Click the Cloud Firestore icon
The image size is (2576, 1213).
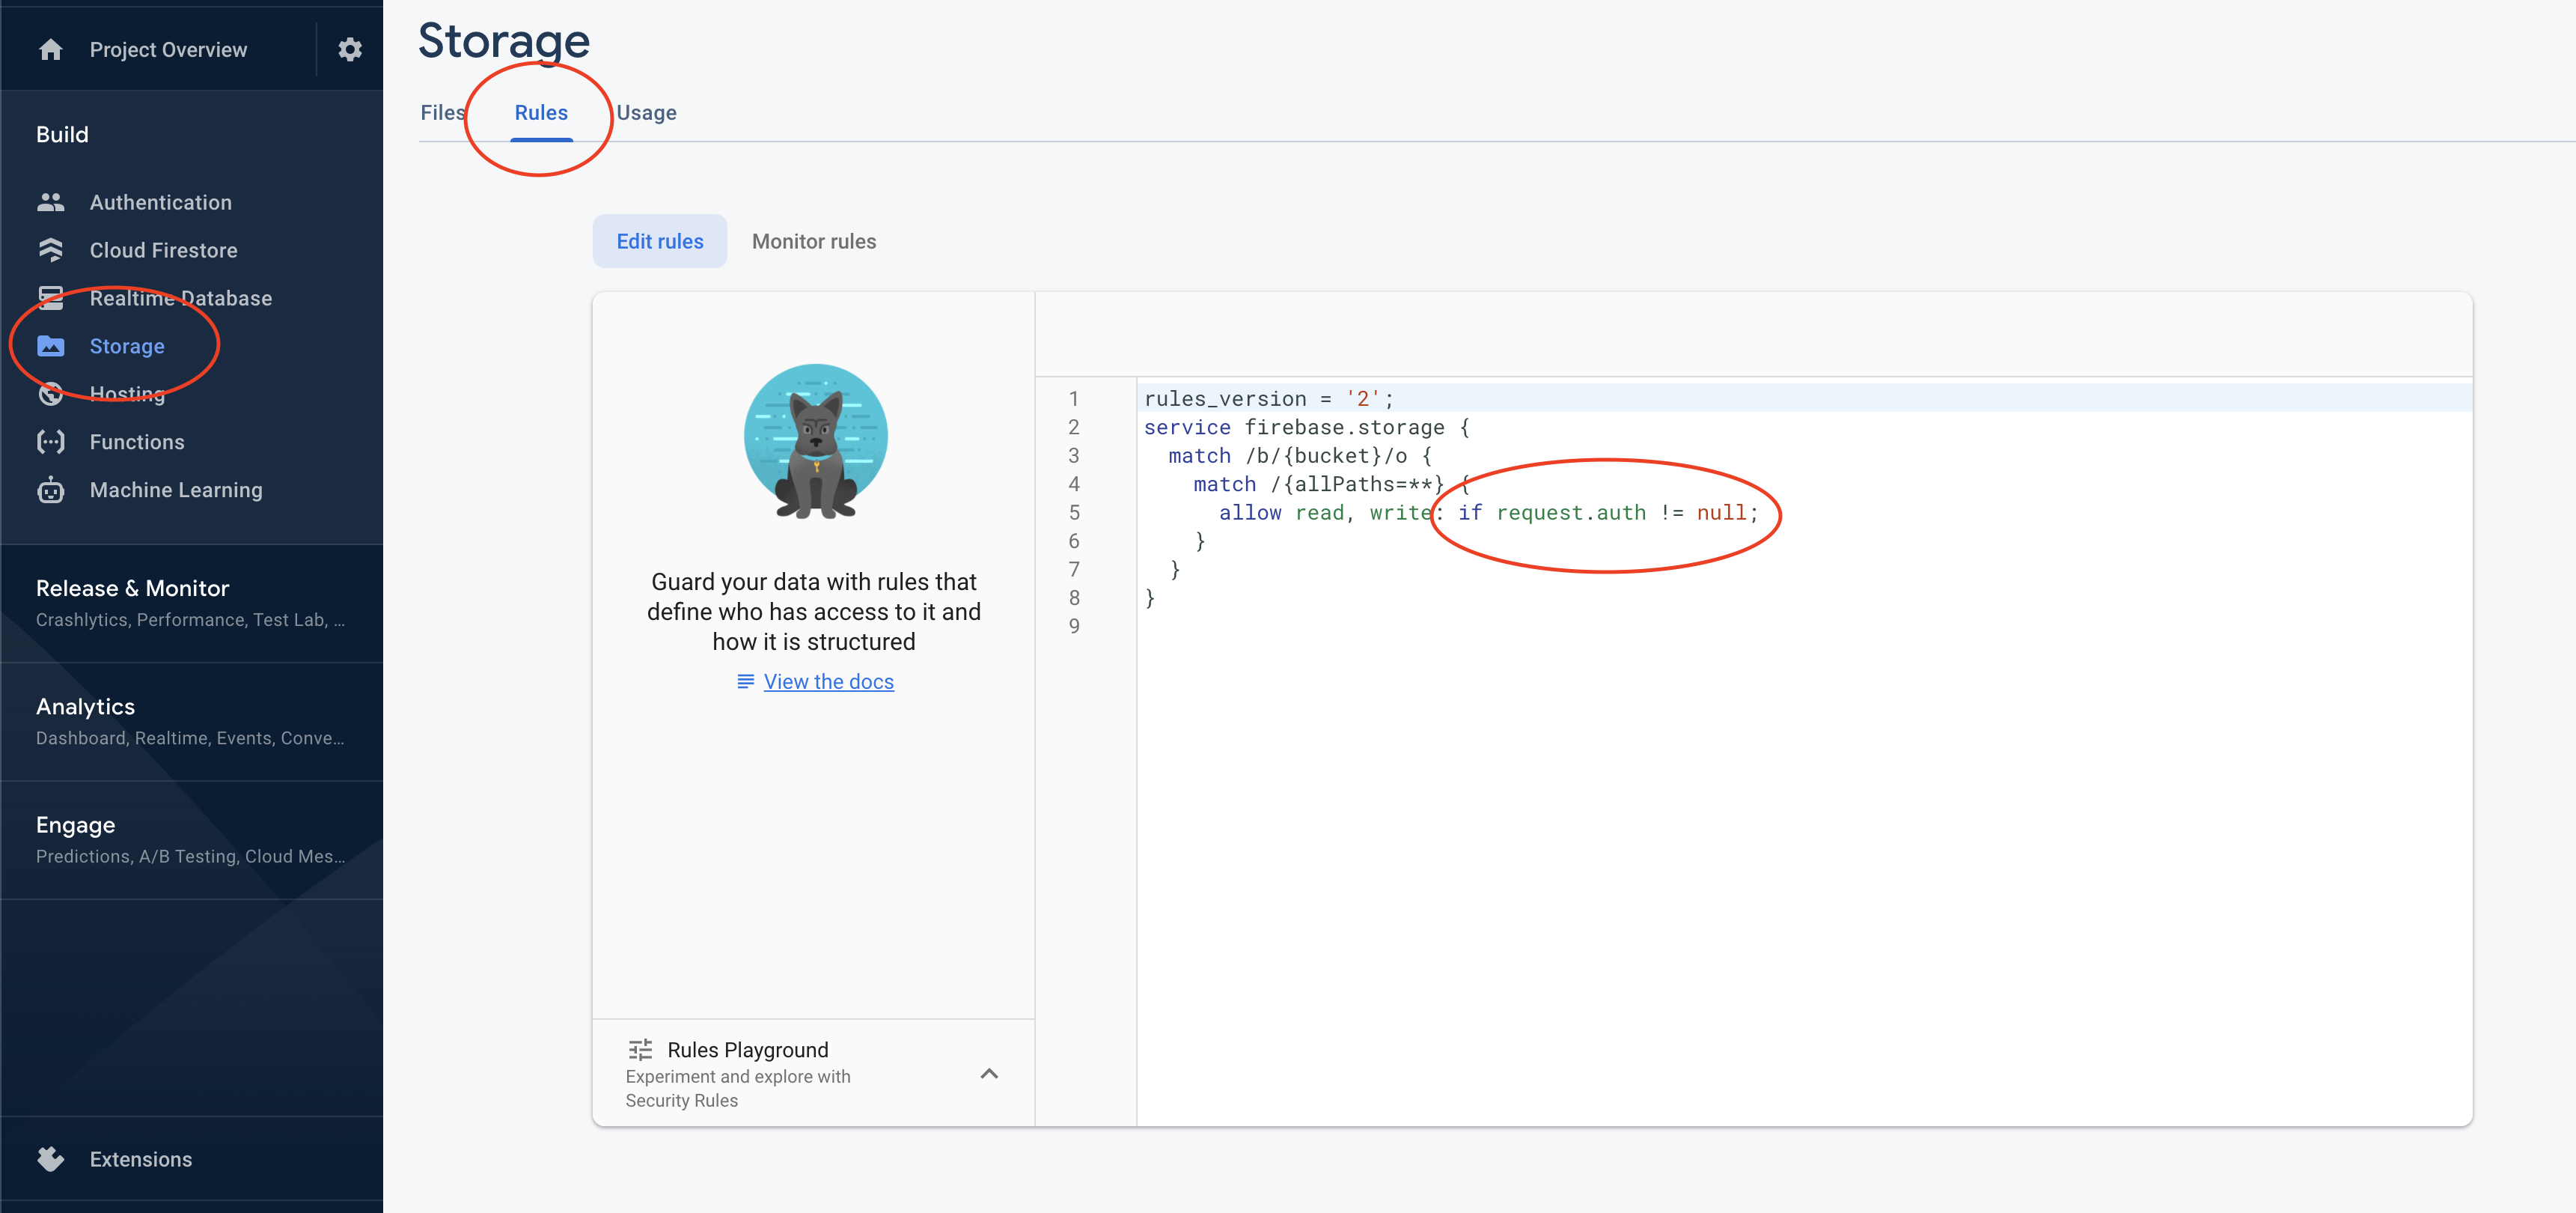pyautogui.click(x=51, y=250)
